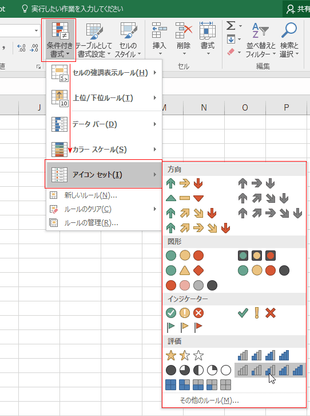
Task: Click the 挿入 insert cells icon
Action: coord(160,39)
